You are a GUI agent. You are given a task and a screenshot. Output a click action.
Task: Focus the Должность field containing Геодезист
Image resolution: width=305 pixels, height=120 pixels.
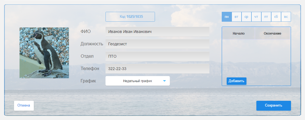(x=157, y=44)
